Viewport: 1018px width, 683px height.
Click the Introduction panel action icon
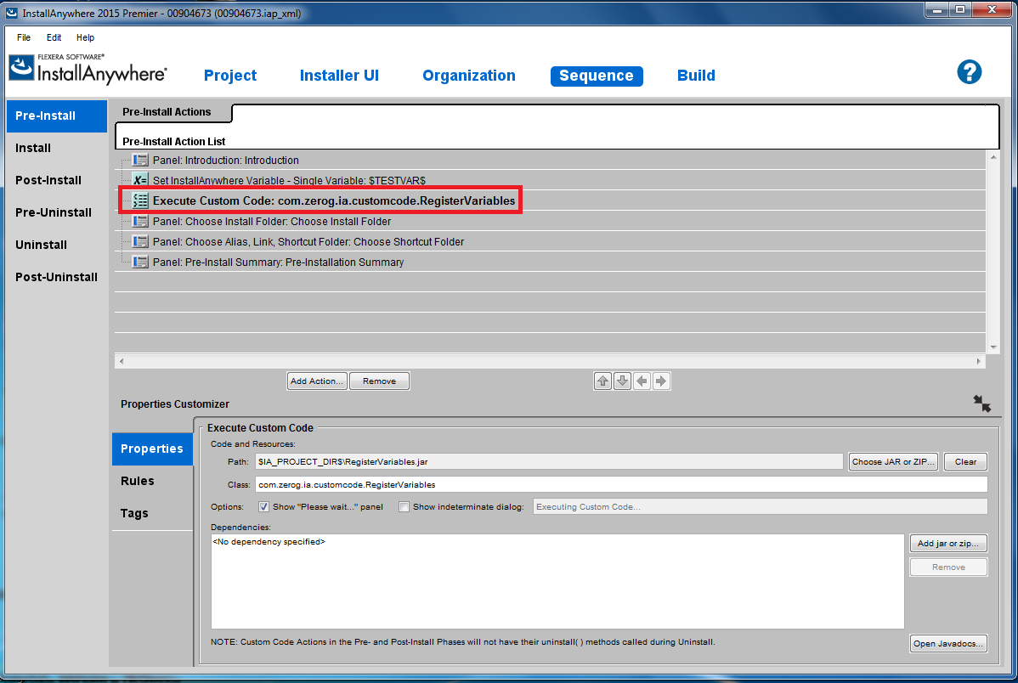139,160
